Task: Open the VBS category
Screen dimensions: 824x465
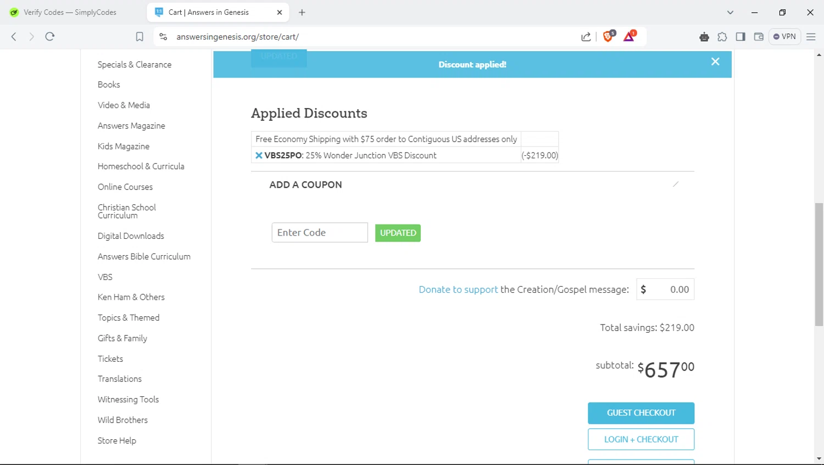Action: (105, 277)
